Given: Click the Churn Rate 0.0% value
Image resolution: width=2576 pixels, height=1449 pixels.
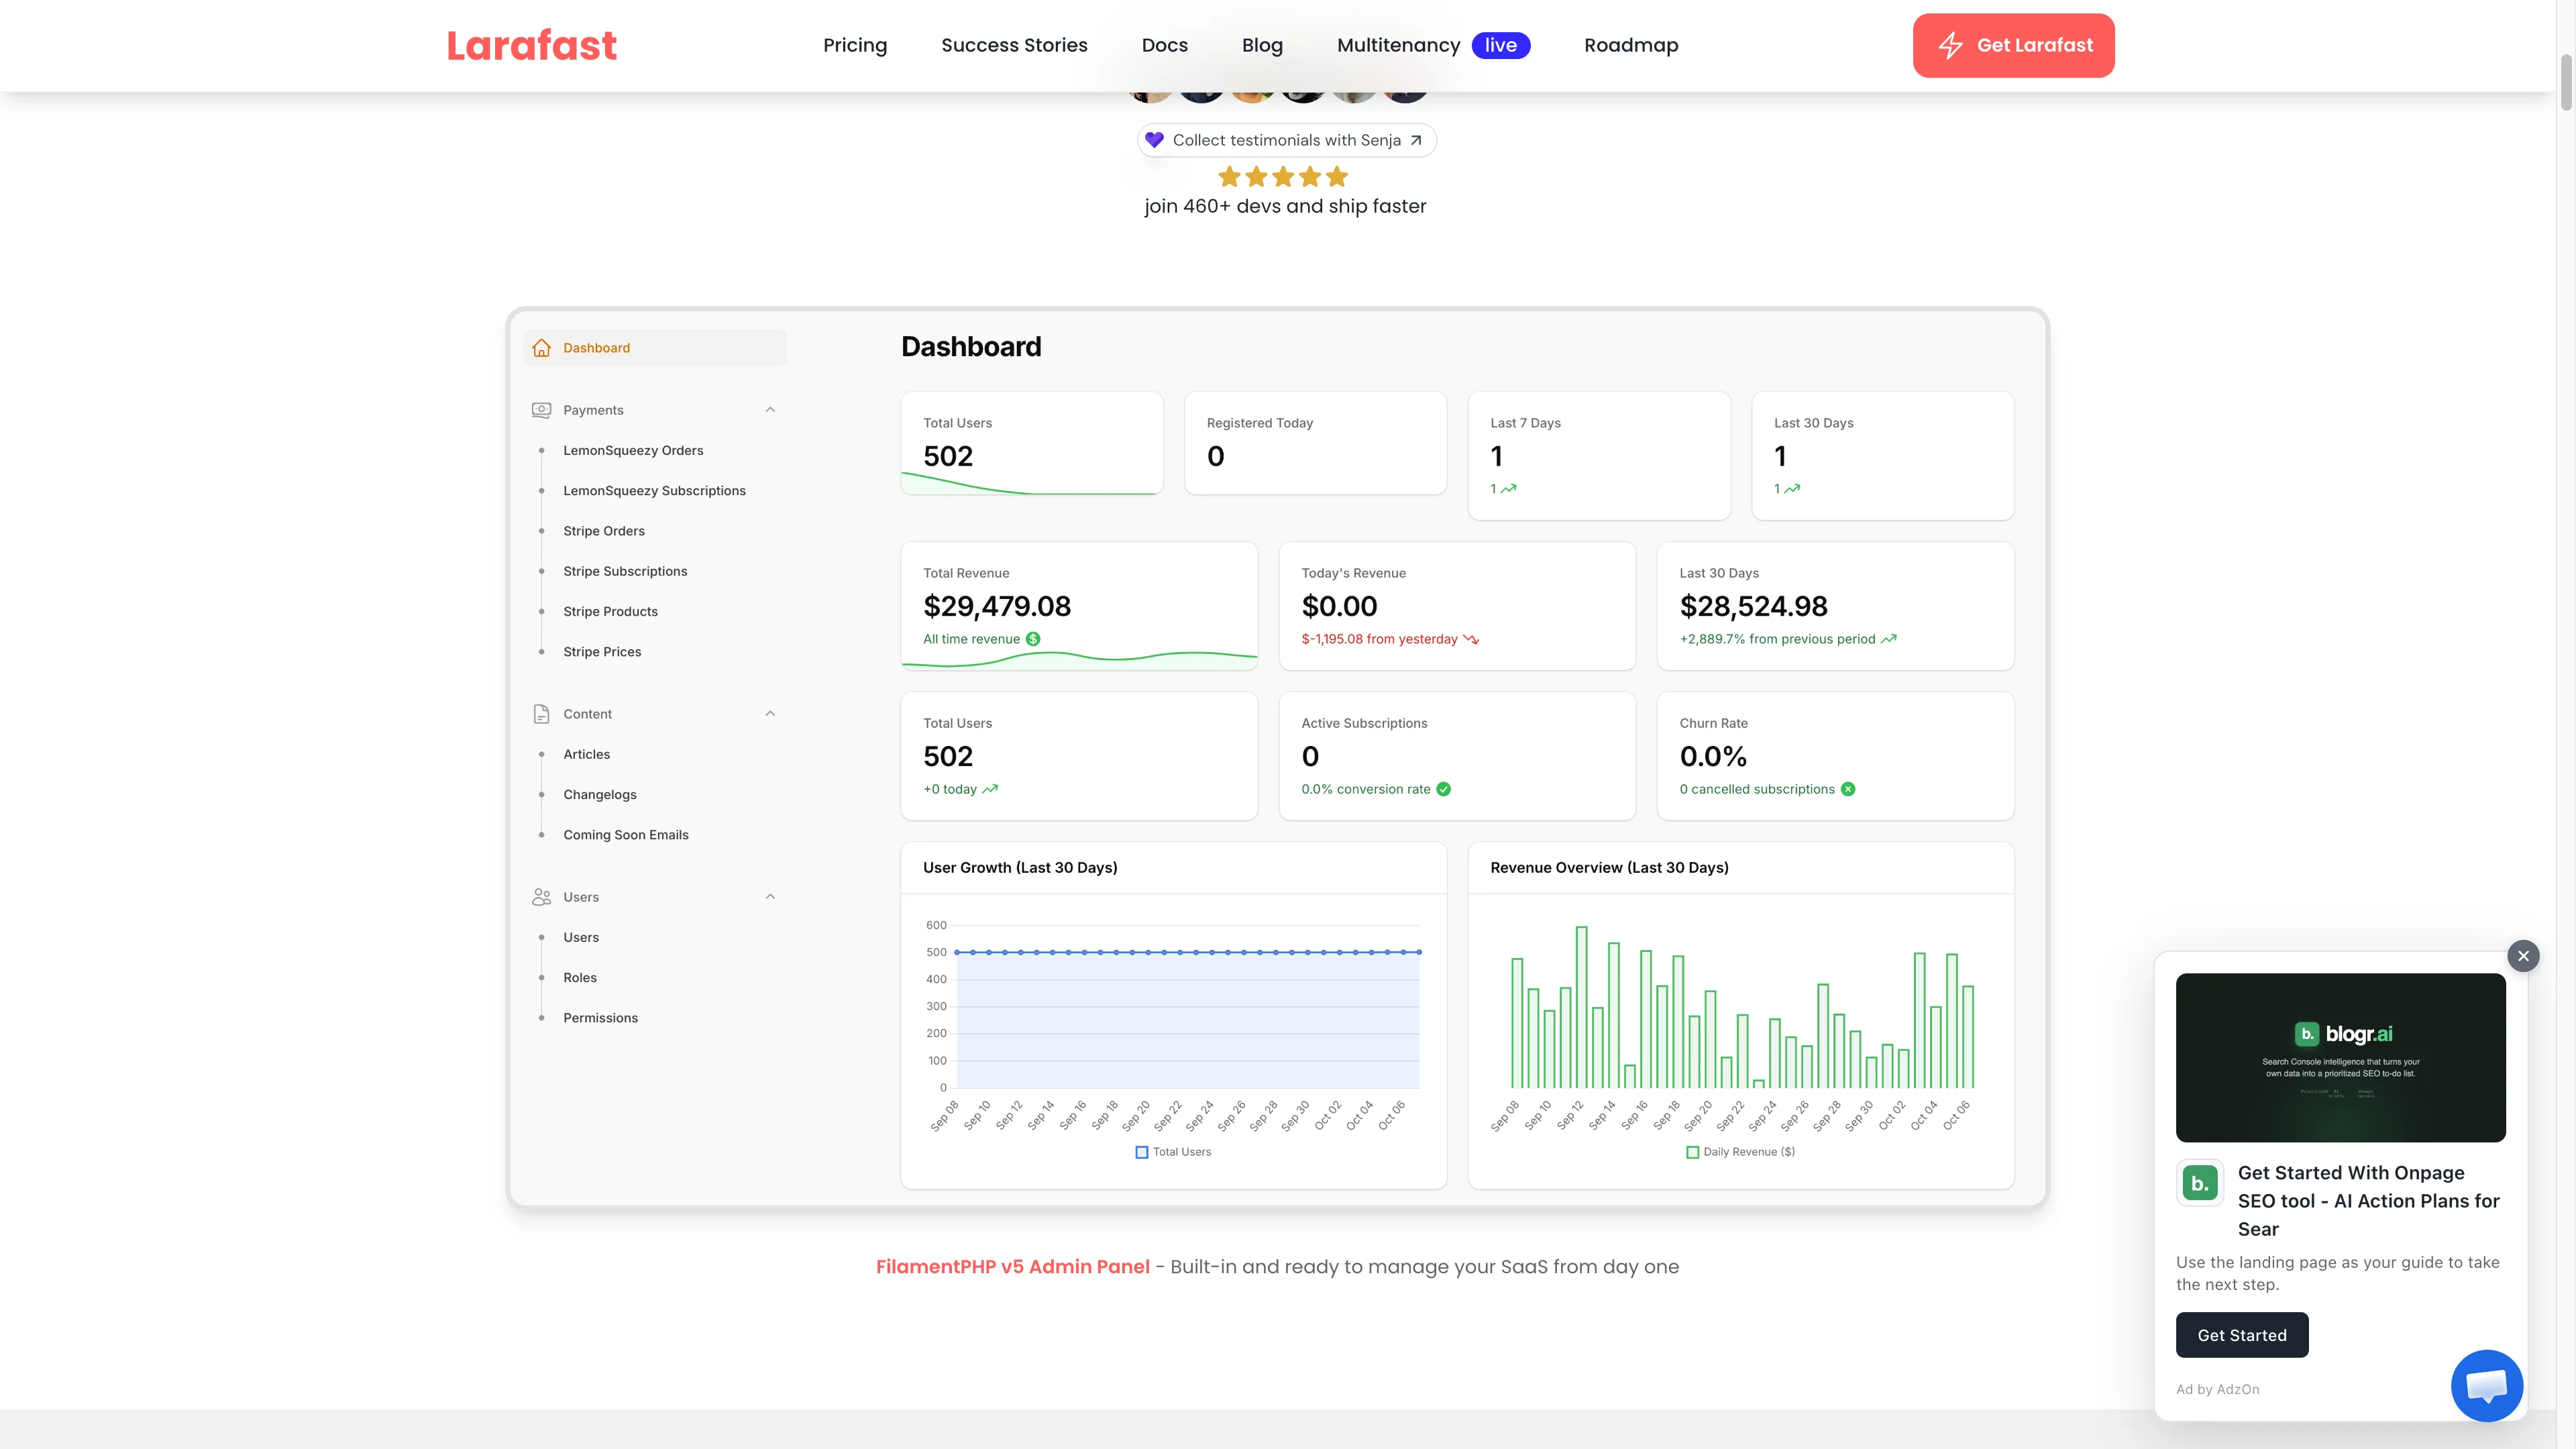Looking at the screenshot, I should pos(1713,756).
